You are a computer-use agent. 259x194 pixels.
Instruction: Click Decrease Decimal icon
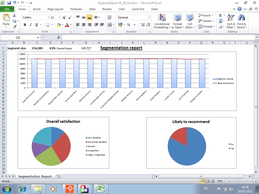[148, 25]
